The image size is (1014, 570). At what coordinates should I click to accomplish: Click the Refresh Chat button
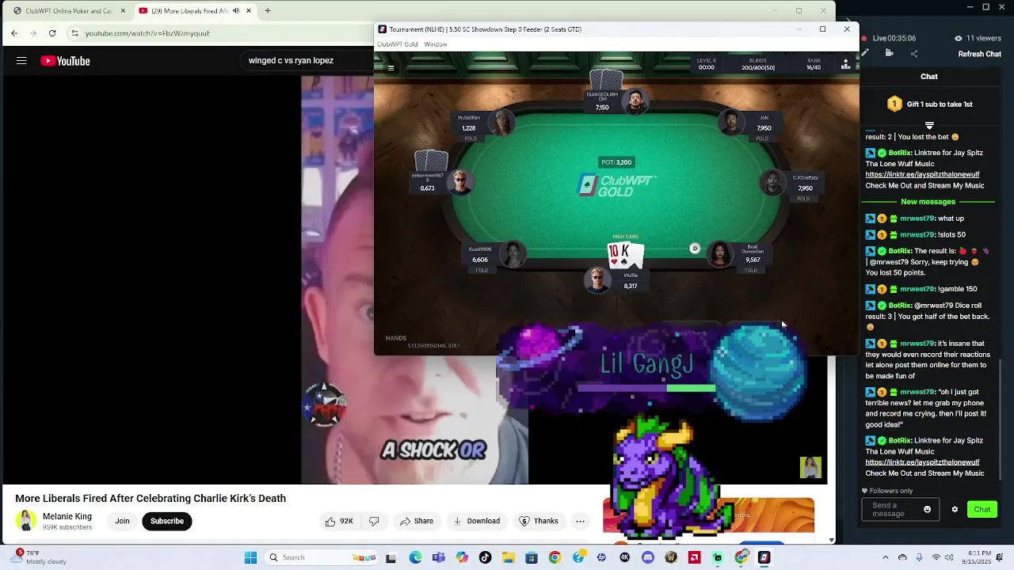(x=980, y=54)
